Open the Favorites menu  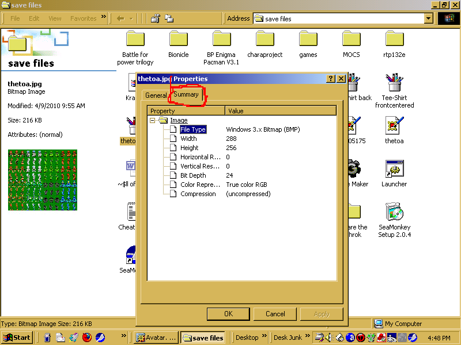coord(83,18)
